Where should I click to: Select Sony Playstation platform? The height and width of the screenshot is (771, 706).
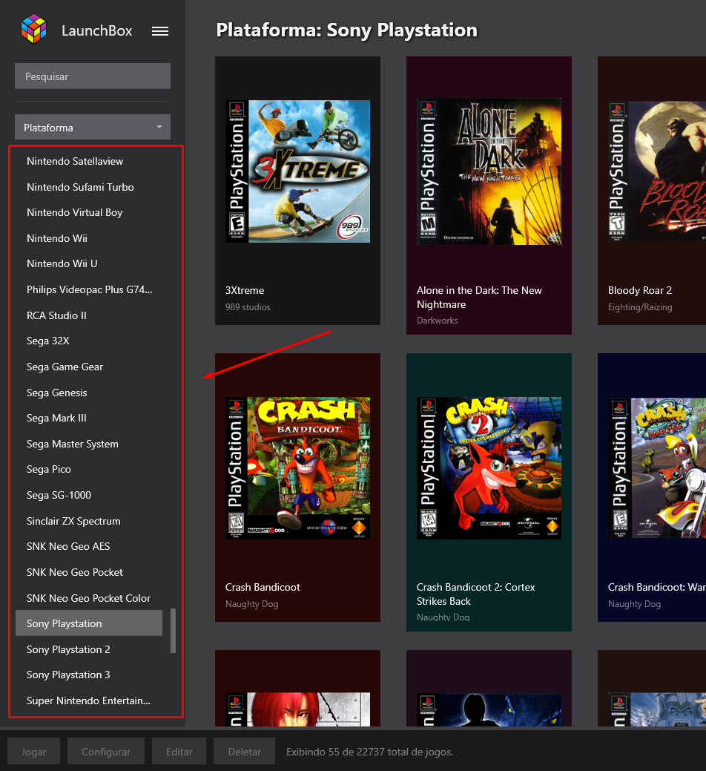pyautogui.click(x=89, y=623)
